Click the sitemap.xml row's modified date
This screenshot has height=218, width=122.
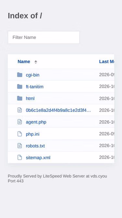click(107, 158)
